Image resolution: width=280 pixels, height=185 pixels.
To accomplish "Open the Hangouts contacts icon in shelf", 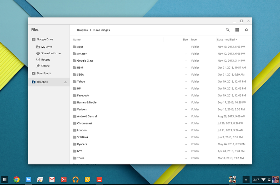I will coord(233,179).
